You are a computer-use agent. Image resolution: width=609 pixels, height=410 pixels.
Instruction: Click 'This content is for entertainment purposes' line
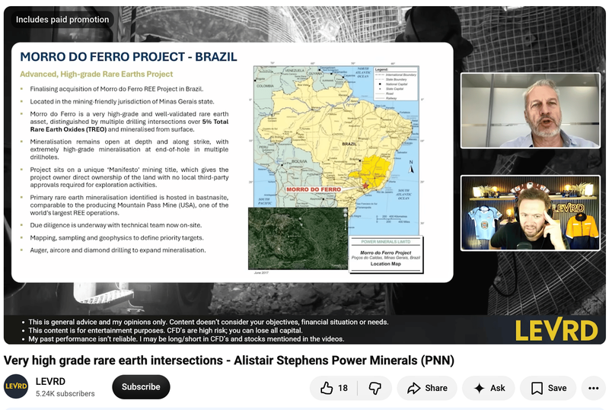point(165,330)
